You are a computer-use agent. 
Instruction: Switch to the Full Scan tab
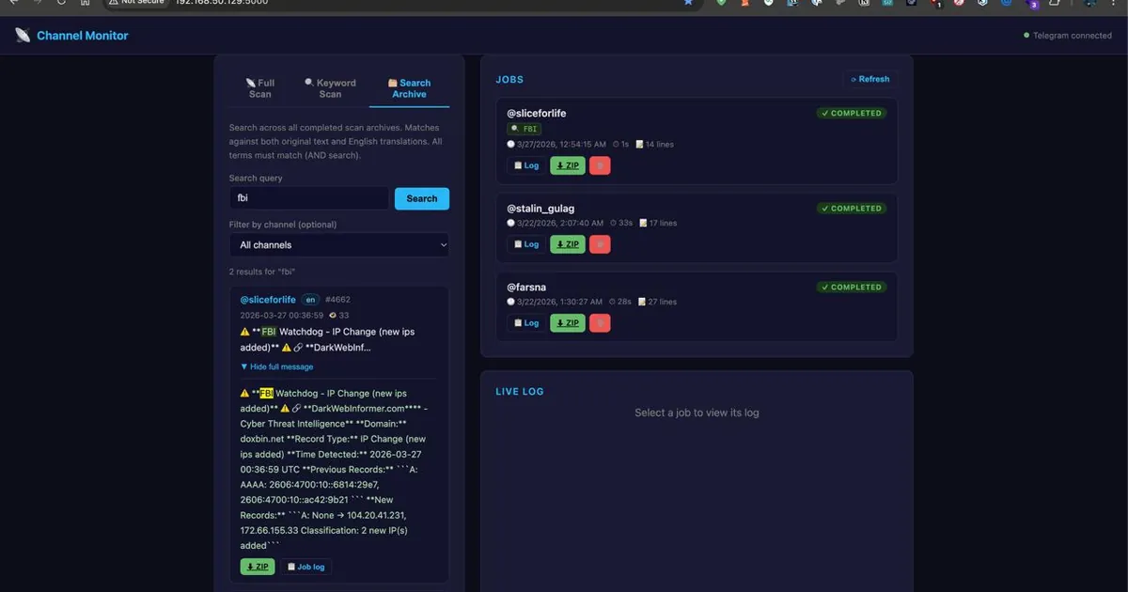[259, 87]
